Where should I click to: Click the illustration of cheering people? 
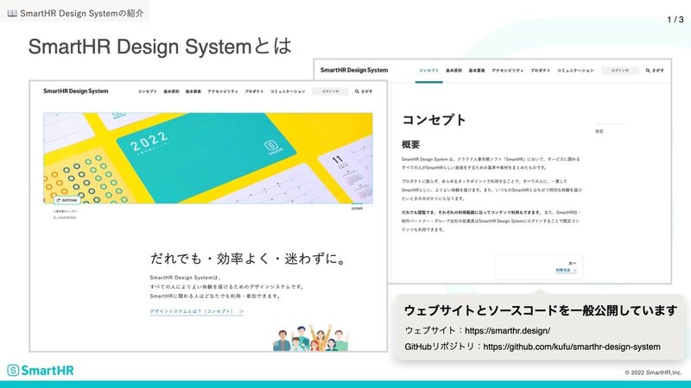pyautogui.click(x=311, y=337)
